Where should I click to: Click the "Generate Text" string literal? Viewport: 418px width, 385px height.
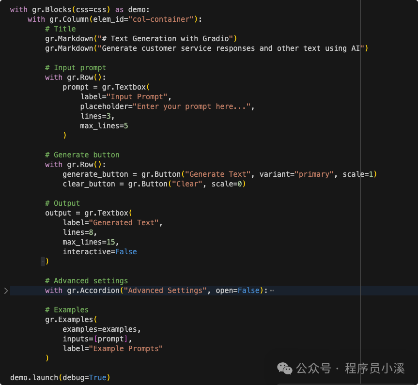pyautogui.click(x=218, y=174)
